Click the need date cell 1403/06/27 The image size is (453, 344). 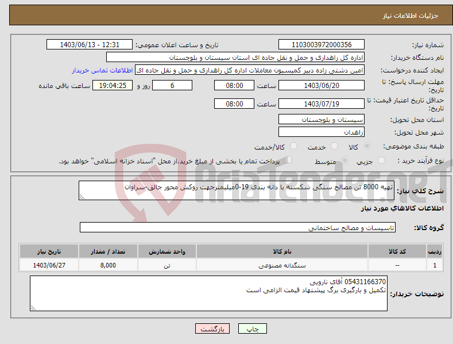49,265
